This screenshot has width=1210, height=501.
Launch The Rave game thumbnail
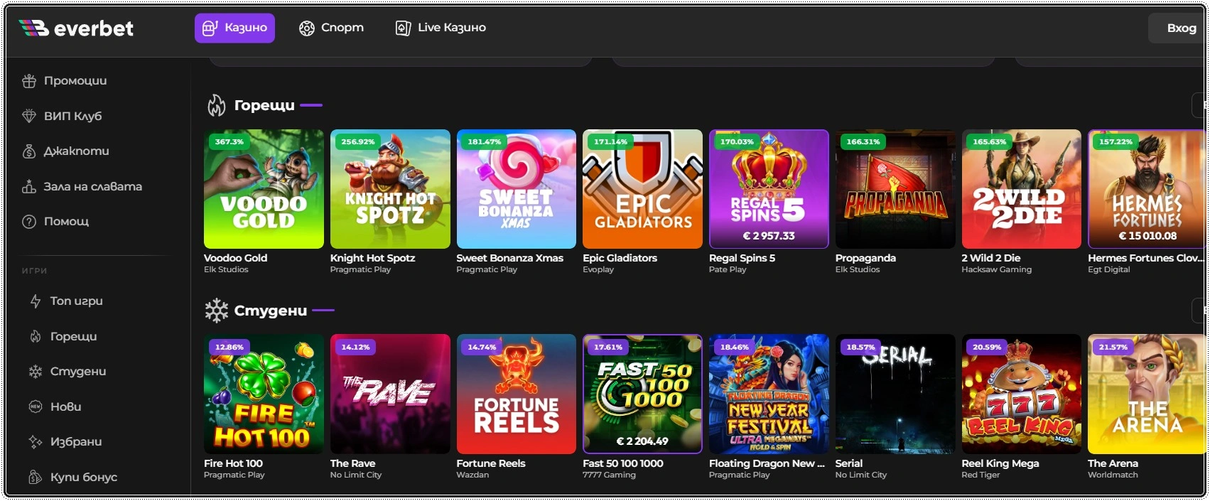[x=390, y=394]
